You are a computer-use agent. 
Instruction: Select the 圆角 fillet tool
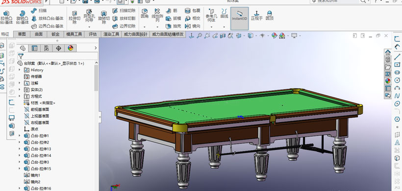145,14
